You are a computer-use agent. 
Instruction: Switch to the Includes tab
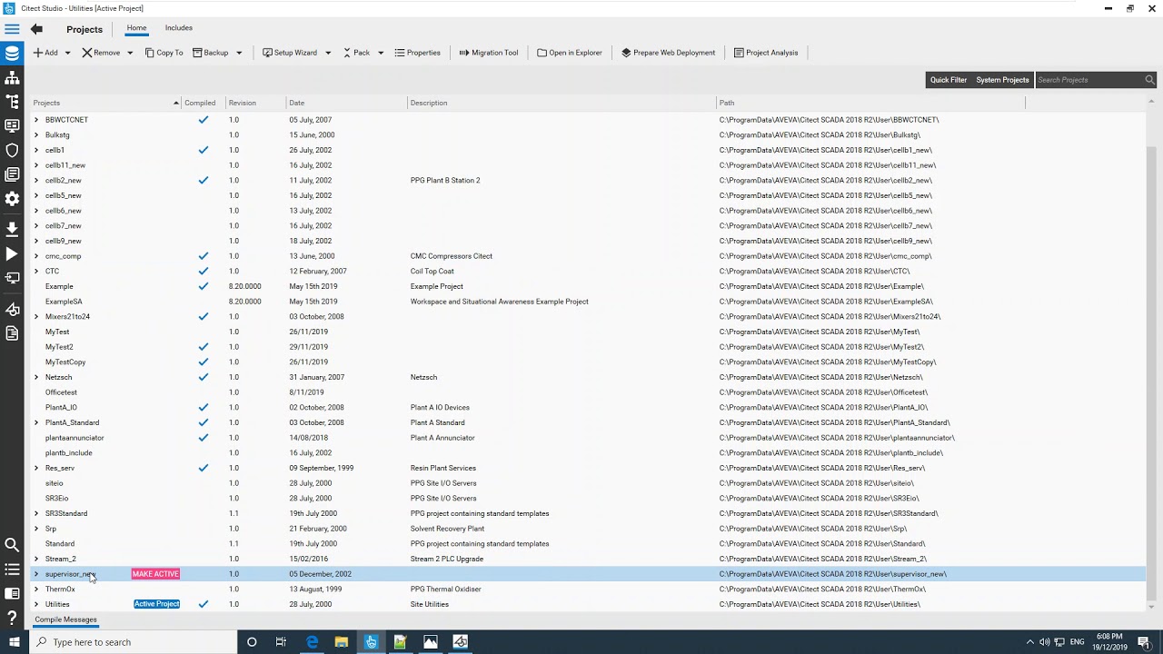click(x=179, y=28)
